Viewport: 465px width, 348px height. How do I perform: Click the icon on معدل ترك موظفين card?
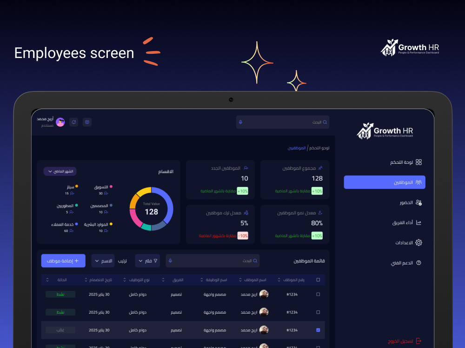click(x=246, y=213)
